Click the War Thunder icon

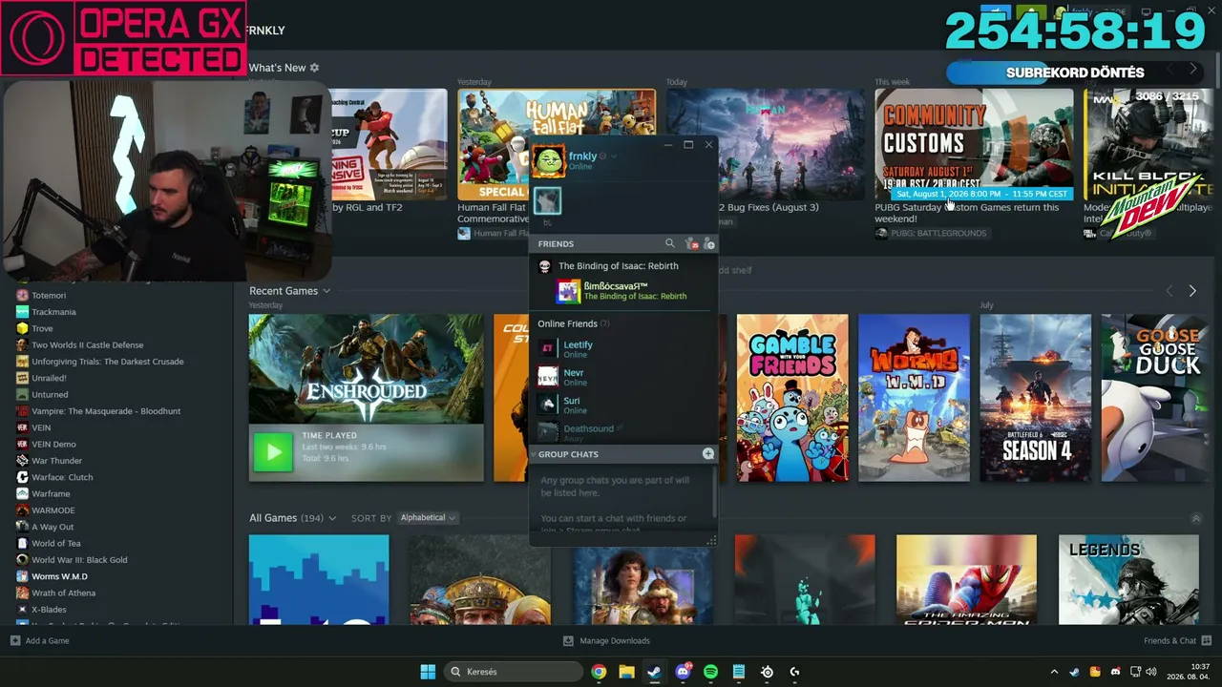click(x=22, y=461)
